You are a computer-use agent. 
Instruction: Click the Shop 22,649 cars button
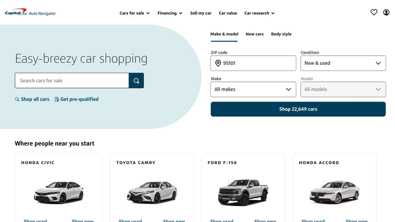click(298, 109)
